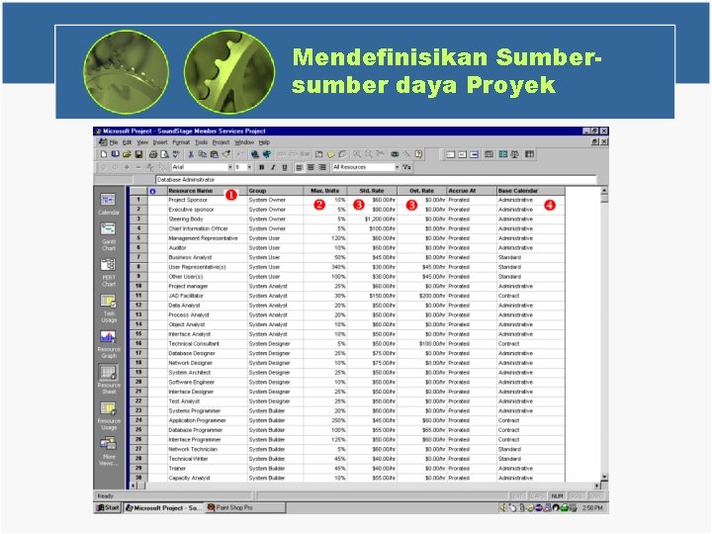Image resolution: width=712 pixels, height=534 pixels.
Task: Click the AutoFilter funnel icon
Action: (x=406, y=167)
